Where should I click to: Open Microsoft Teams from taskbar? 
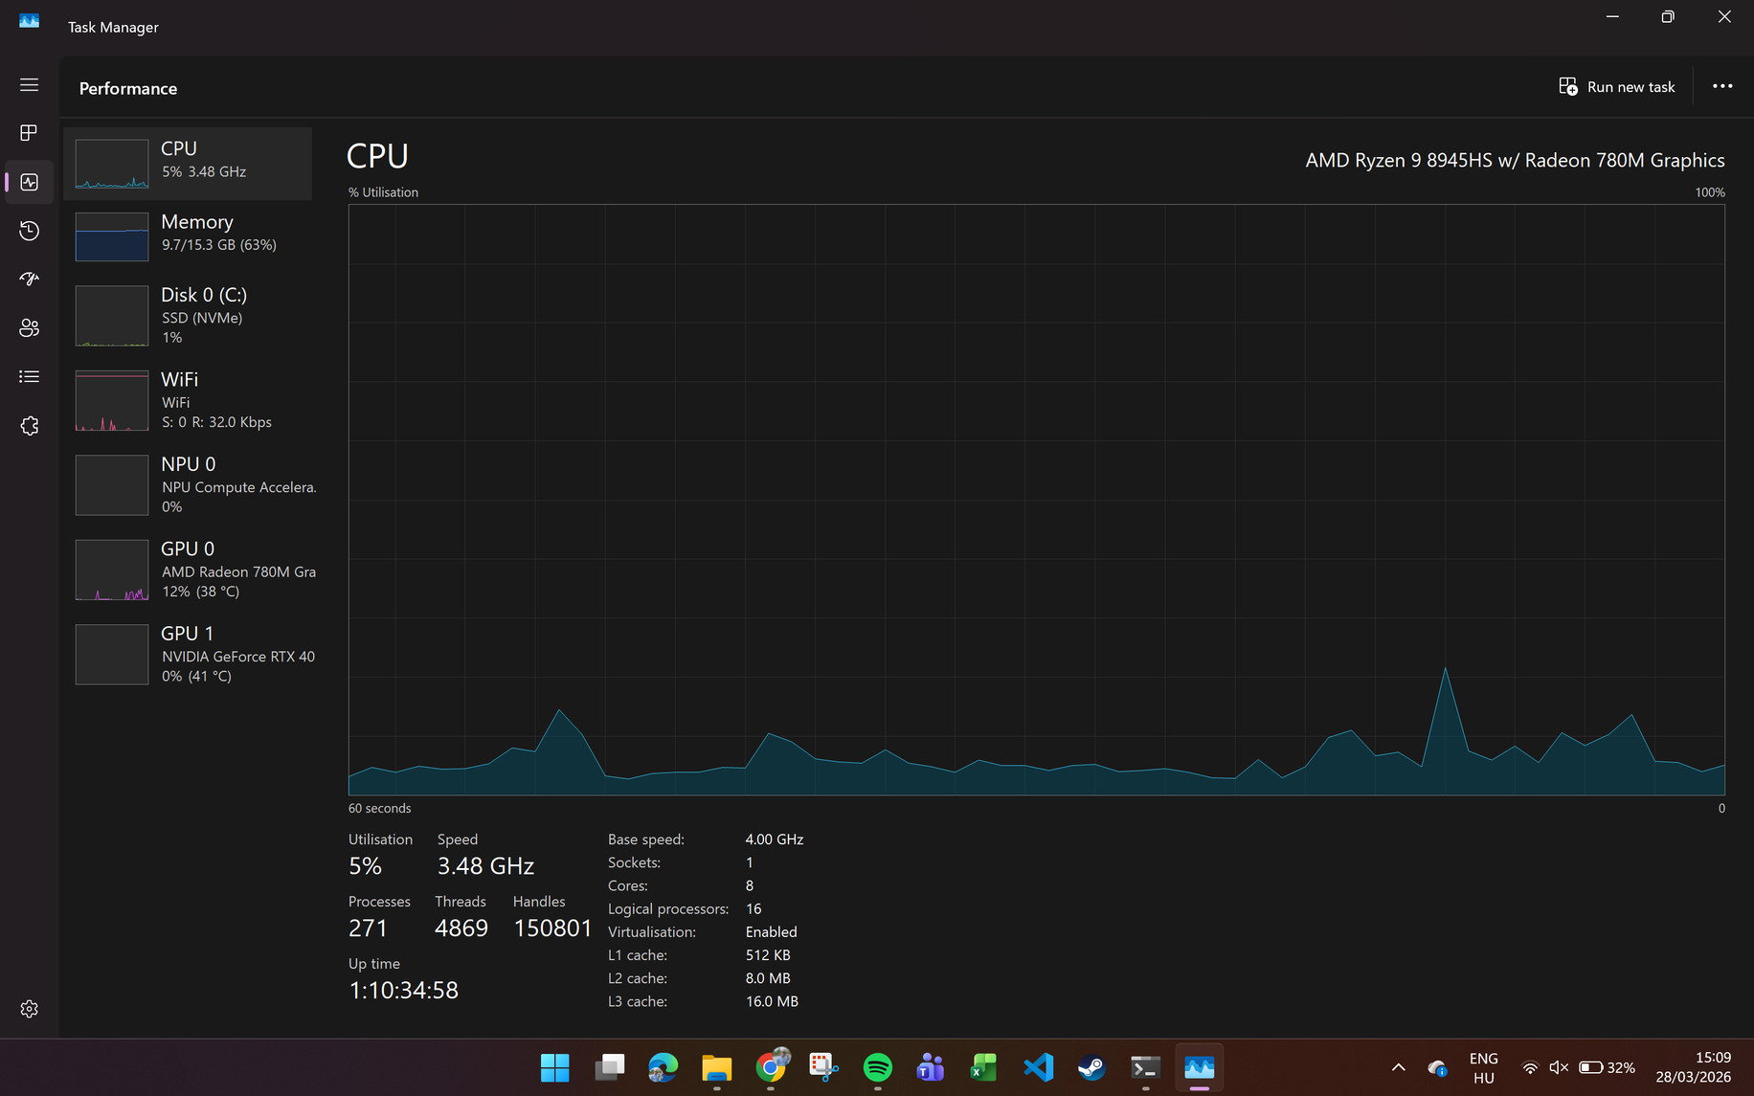[931, 1067]
